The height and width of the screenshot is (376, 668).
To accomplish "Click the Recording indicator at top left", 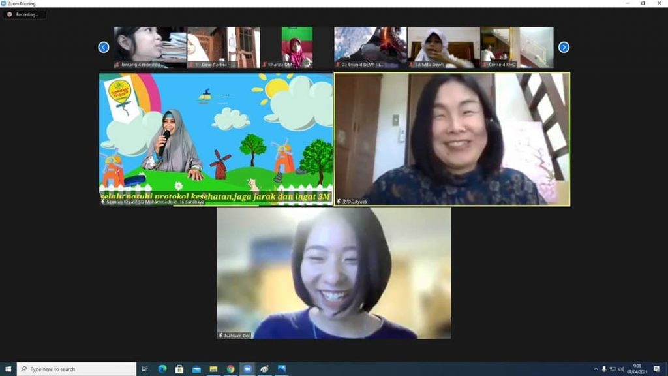I will (x=24, y=14).
